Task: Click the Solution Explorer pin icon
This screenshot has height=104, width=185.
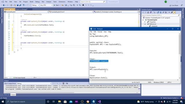Action: [178, 10]
